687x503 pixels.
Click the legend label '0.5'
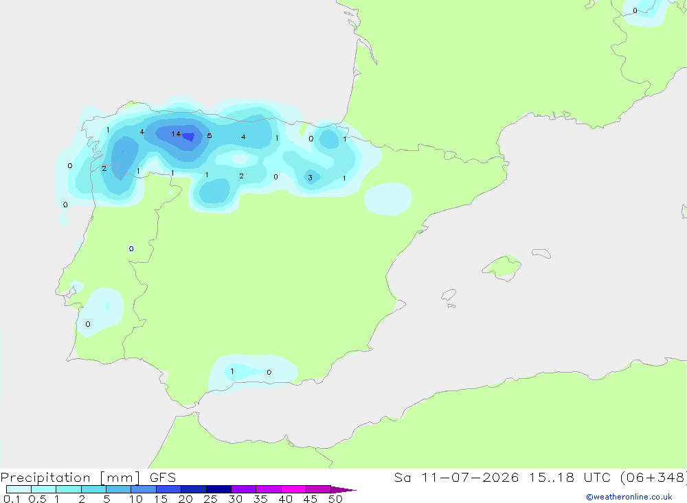point(37,499)
